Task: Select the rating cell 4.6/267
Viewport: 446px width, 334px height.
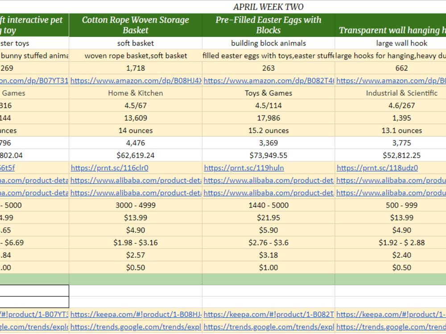Action: tap(391, 106)
